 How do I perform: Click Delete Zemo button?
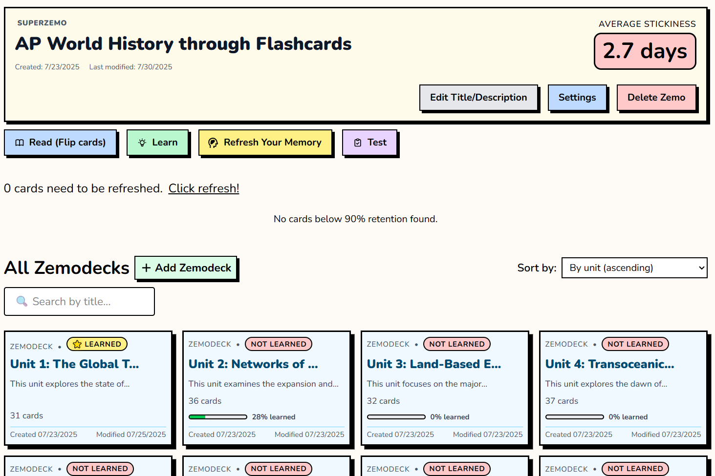pos(656,98)
